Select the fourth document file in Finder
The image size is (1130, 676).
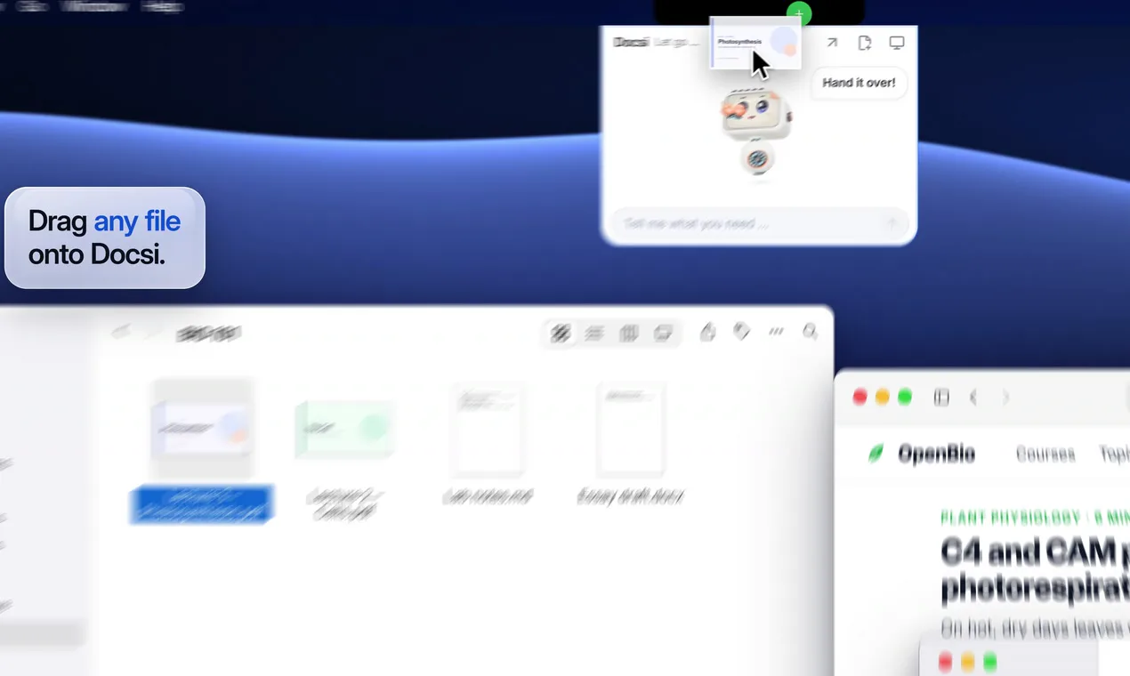pyautogui.click(x=631, y=429)
